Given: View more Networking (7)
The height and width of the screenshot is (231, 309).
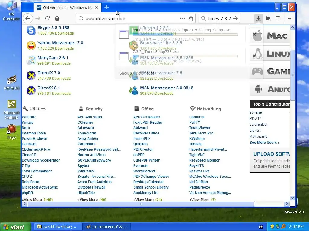Looking at the screenshot, I should 202,199.
